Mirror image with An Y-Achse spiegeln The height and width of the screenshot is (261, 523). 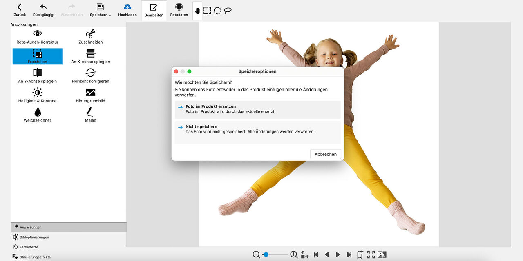37,76
